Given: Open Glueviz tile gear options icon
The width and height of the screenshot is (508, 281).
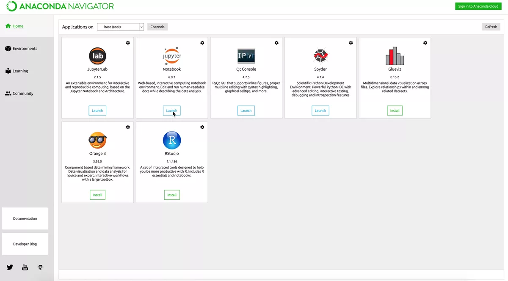Looking at the screenshot, I should pyautogui.click(x=425, y=43).
